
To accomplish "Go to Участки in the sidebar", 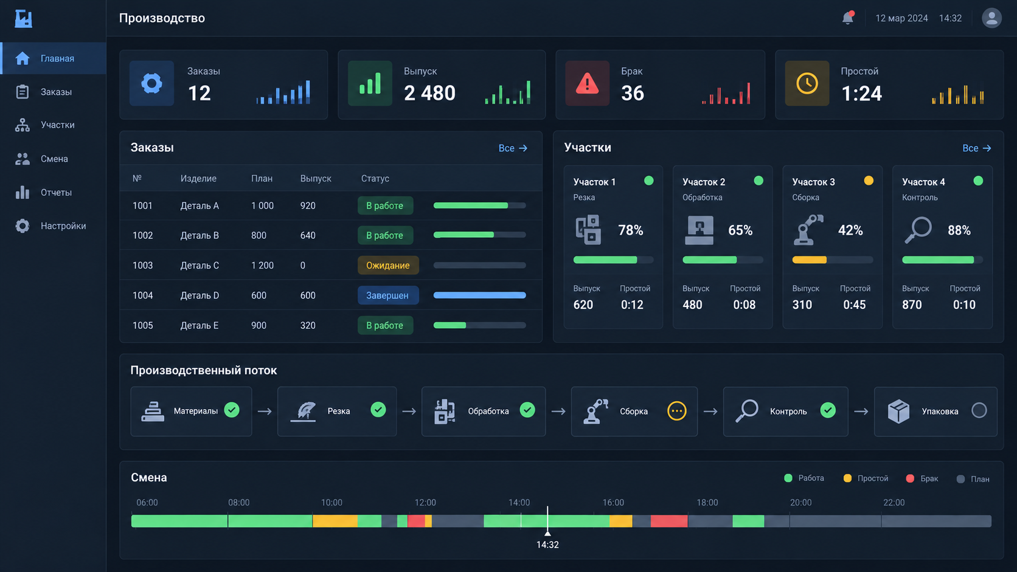I will [54, 125].
